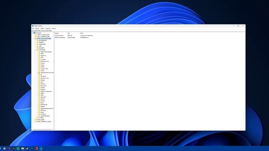
Task: Click the folder icon beside NVIDIA Corporation
Action: tap(39, 91)
